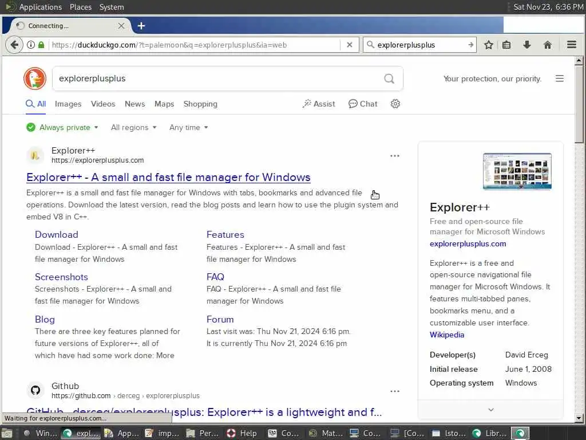Open the Forum sitelink
Viewport: 586px width, 440px height.
[x=220, y=319]
